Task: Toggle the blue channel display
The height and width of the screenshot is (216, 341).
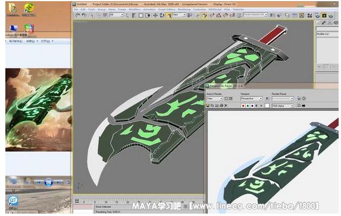Action: [252, 106]
